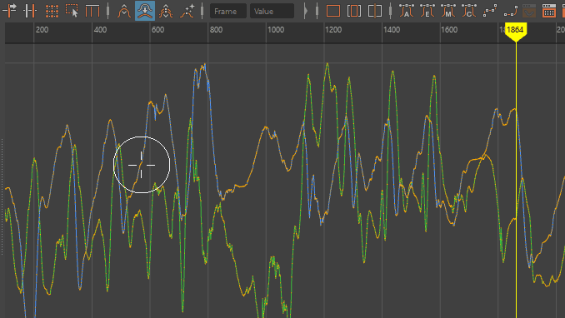
Task: Click the Frame All view button
Action: pyautogui.click(x=333, y=11)
